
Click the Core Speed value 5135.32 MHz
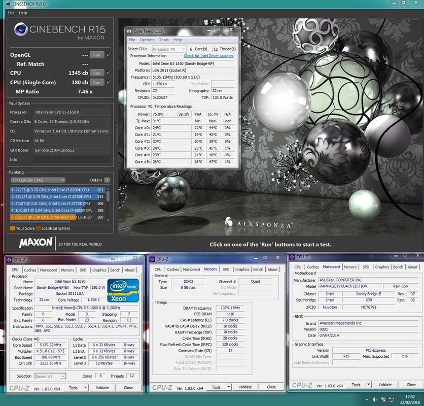coord(51,345)
